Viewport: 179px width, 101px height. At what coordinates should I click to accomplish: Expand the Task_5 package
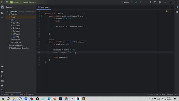coord(11,26)
